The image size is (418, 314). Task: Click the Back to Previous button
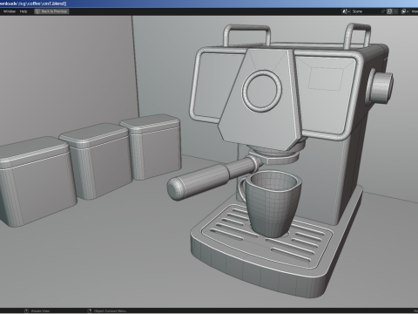pos(51,11)
